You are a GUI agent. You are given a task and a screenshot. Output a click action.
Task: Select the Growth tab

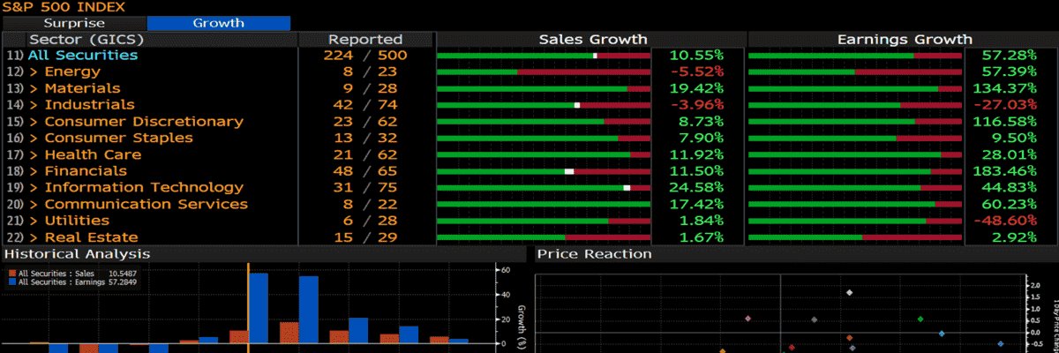[x=218, y=23]
